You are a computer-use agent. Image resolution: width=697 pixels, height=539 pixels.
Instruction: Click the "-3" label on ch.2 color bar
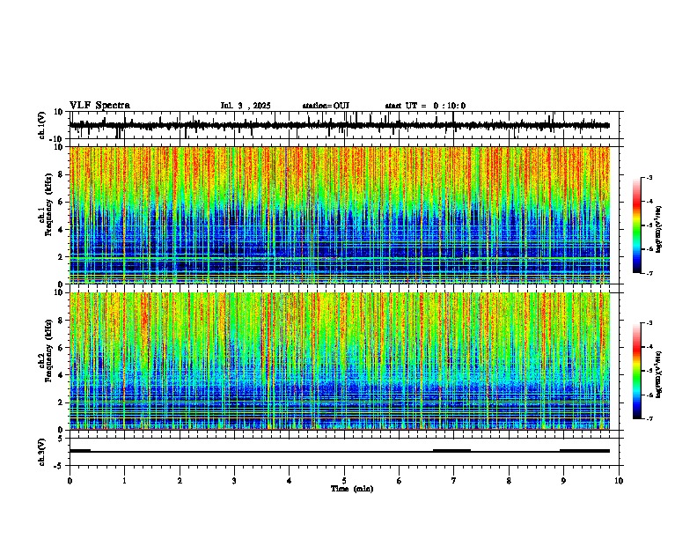649,323
